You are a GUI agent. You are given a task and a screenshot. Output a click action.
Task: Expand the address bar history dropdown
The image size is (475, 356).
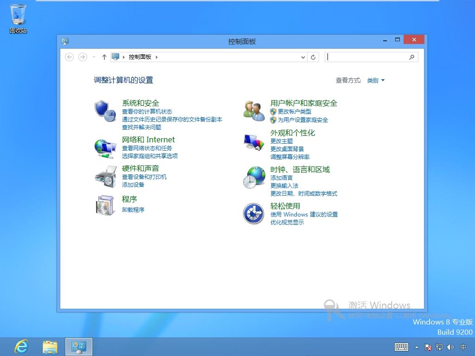303,57
